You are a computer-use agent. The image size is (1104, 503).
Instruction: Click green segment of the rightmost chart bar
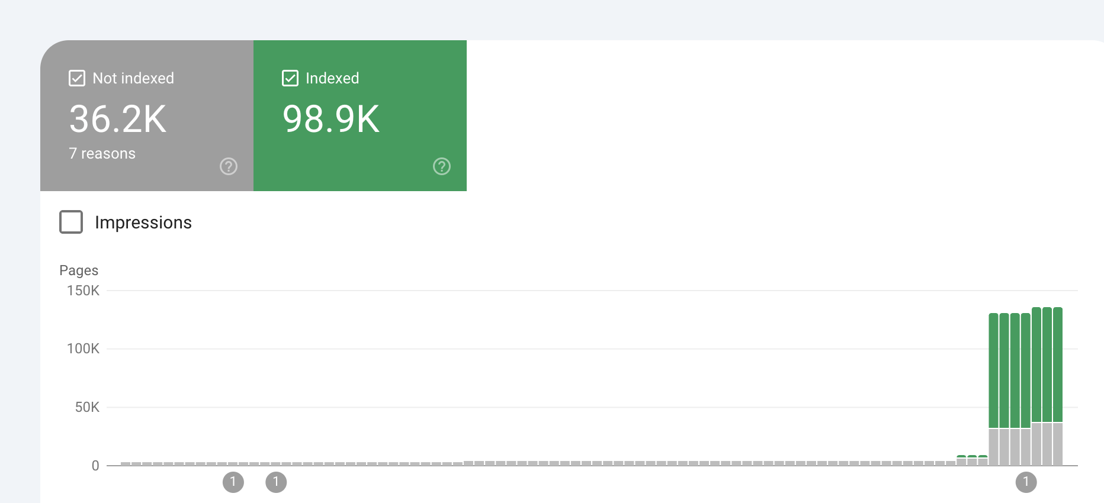1058,364
